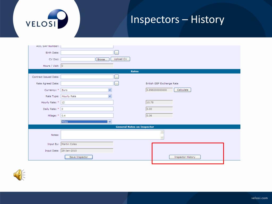Open Contract Issued Date picker button
Viewport: 272px width, 204px height.
(117, 77)
